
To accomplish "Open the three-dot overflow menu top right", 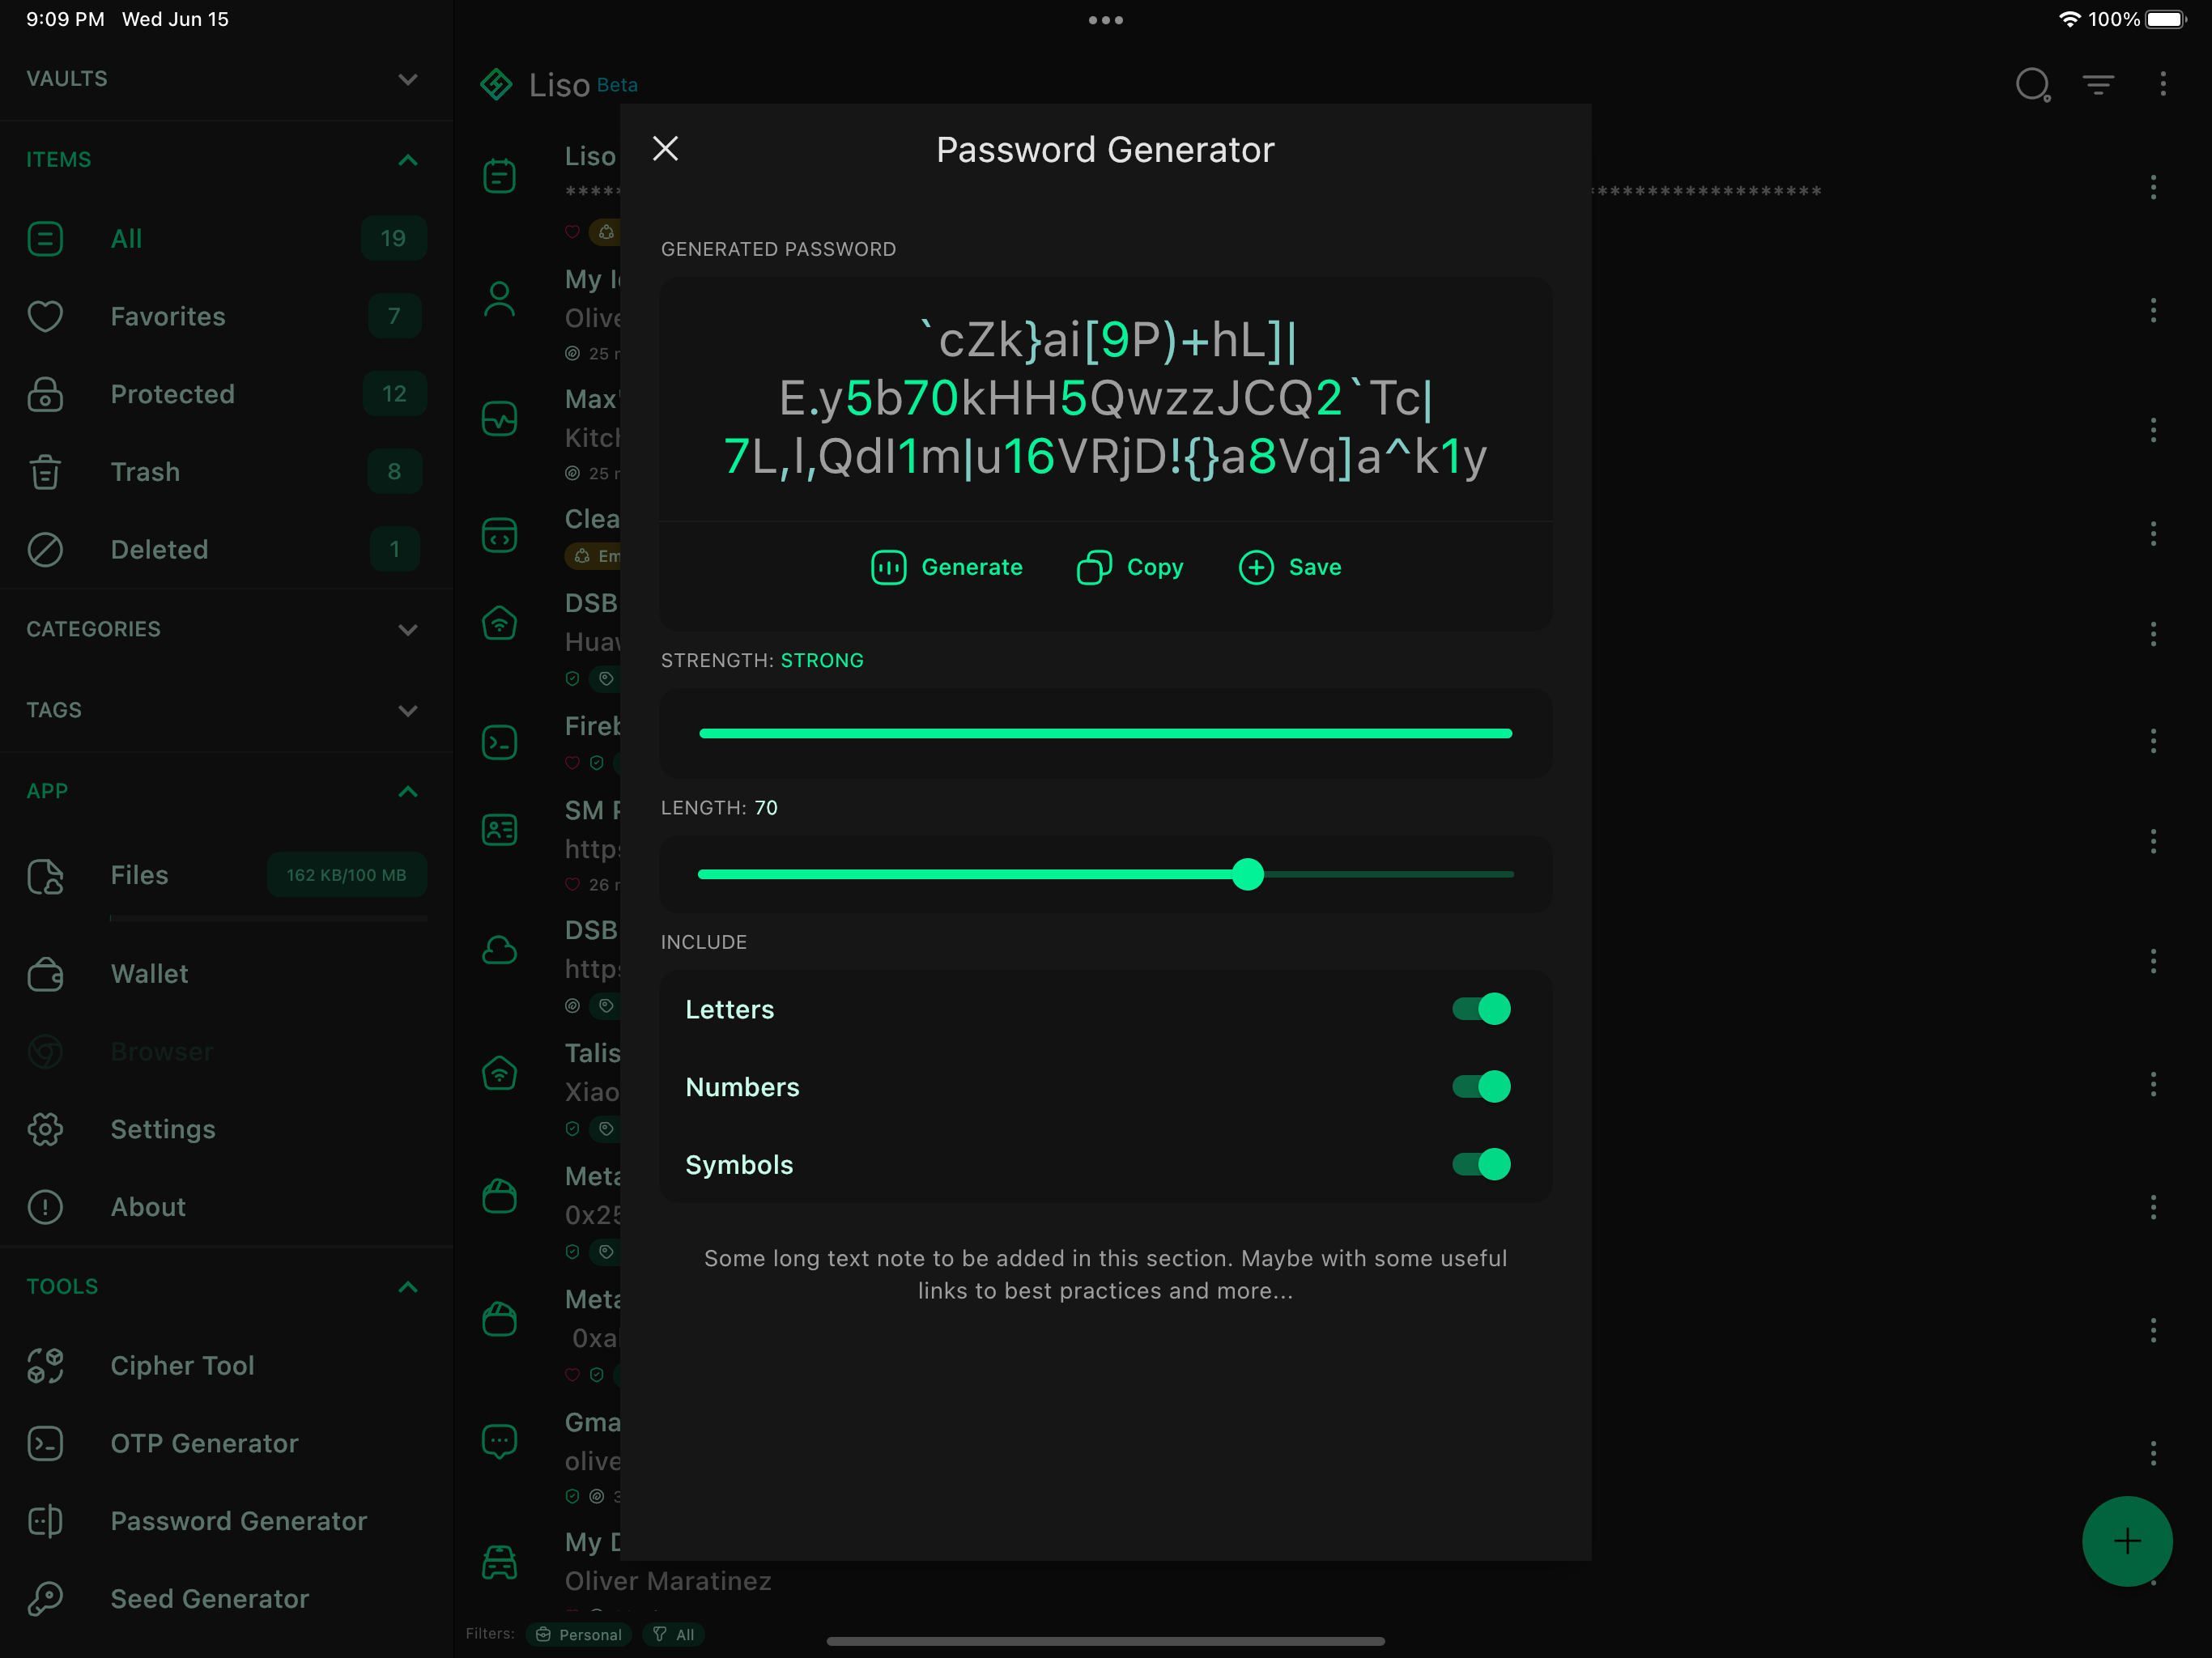I will [x=2163, y=85].
